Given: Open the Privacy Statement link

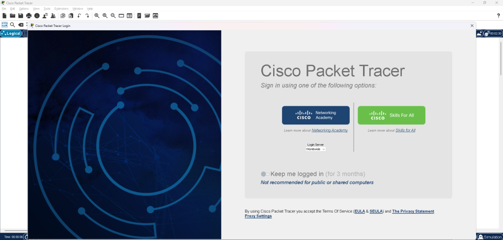Looking at the screenshot, I should 413,211.
